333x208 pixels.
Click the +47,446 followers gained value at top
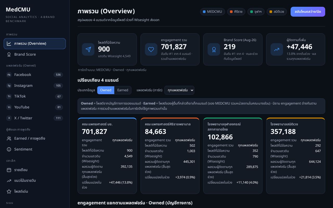coord(299,47)
